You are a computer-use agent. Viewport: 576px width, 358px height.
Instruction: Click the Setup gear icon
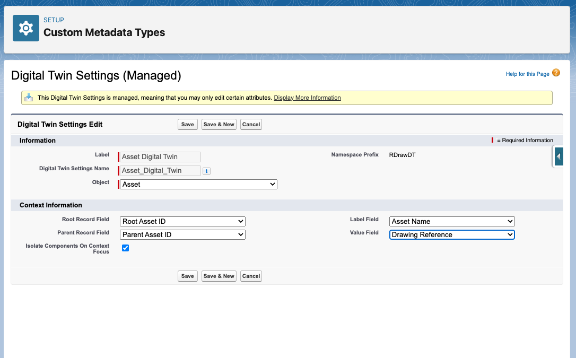pyautogui.click(x=26, y=28)
